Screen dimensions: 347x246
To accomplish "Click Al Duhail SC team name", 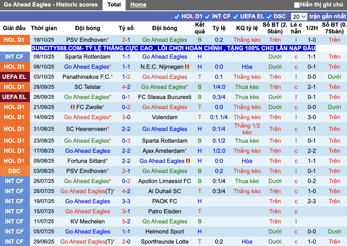I will click(165, 191).
